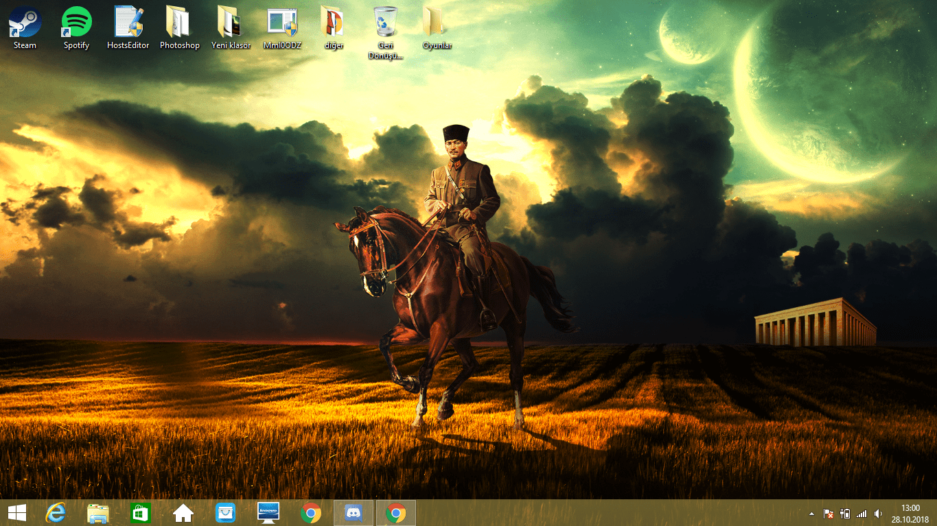Select the MmI0ODZ desktop icon
937x526 pixels.
282,27
